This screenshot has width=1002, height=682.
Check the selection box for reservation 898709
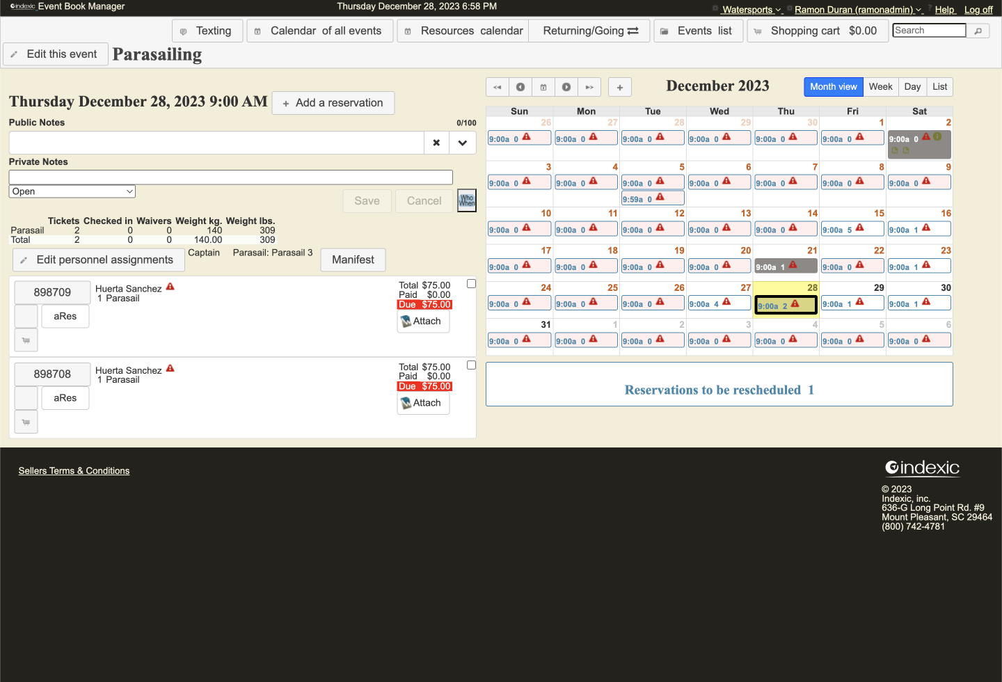click(471, 283)
